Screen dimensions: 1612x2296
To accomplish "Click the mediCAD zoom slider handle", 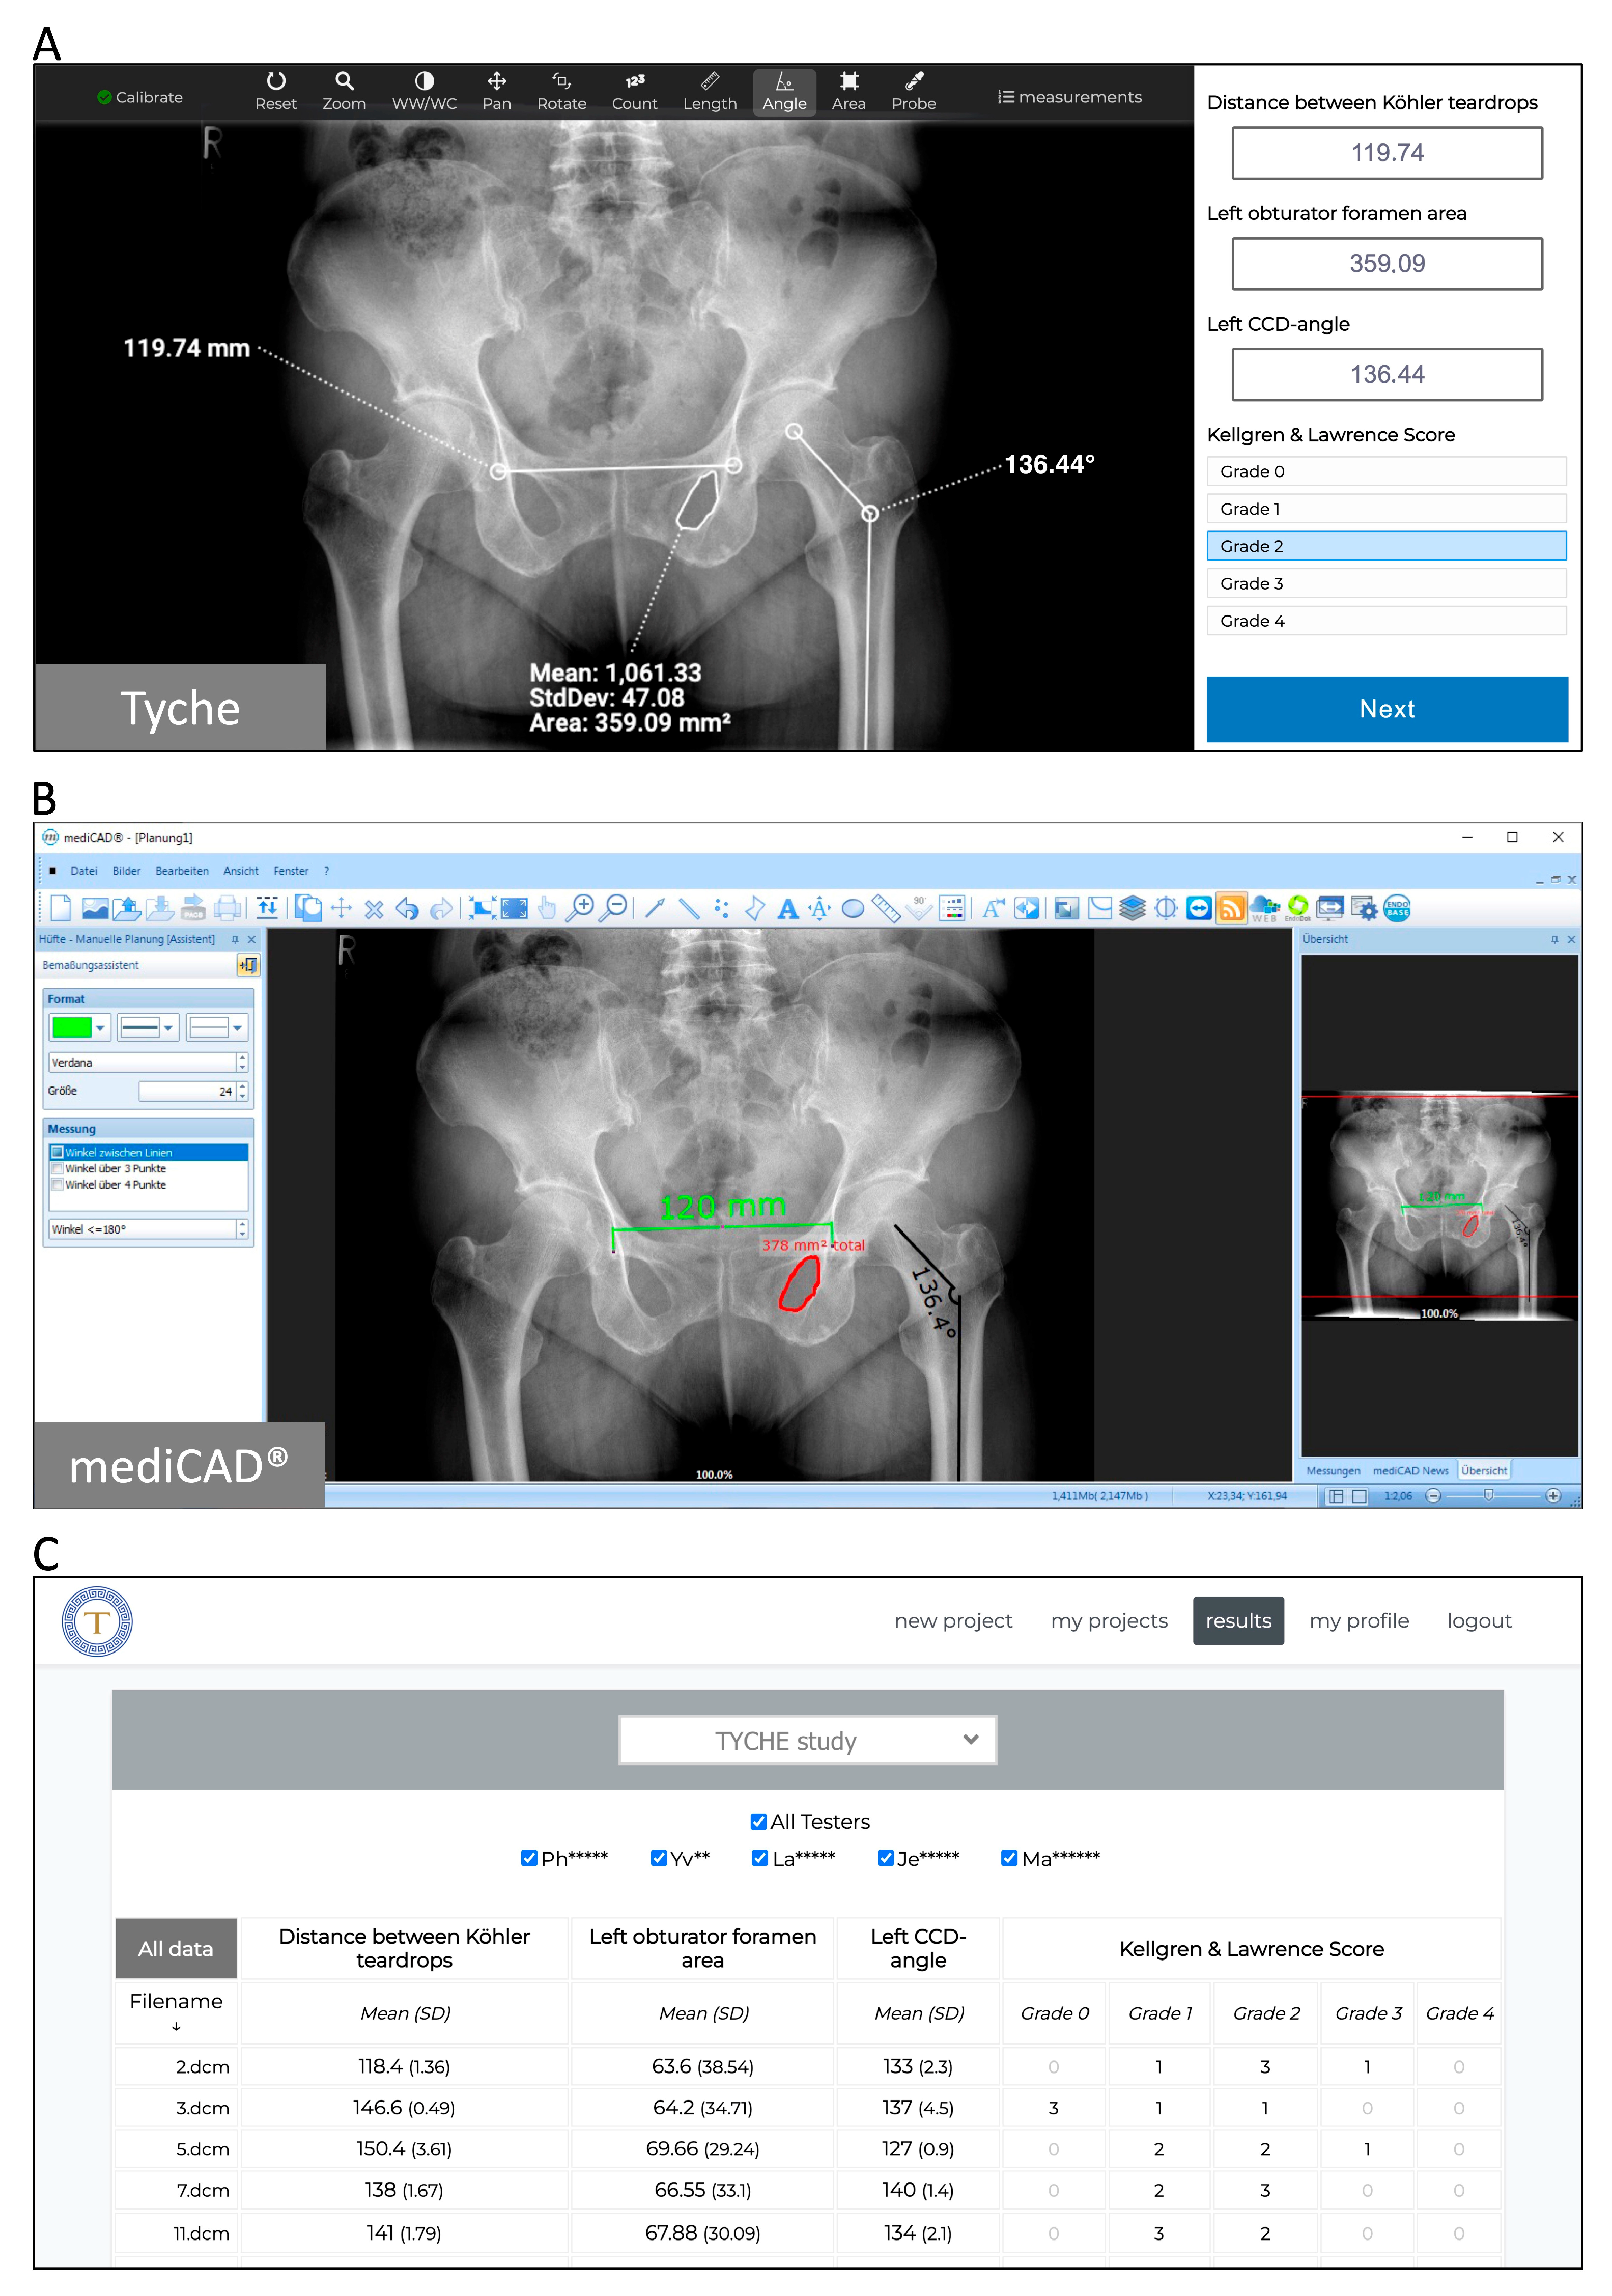I will click(x=1488, y=1495).
